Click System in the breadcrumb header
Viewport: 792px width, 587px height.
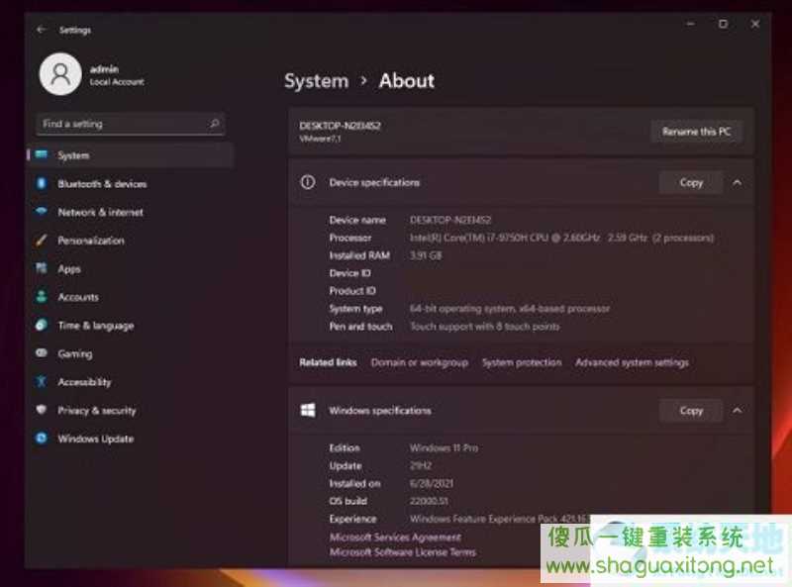(316, 81)
